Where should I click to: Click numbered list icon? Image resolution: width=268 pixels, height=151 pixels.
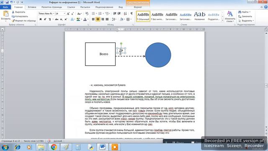point(100,13)
